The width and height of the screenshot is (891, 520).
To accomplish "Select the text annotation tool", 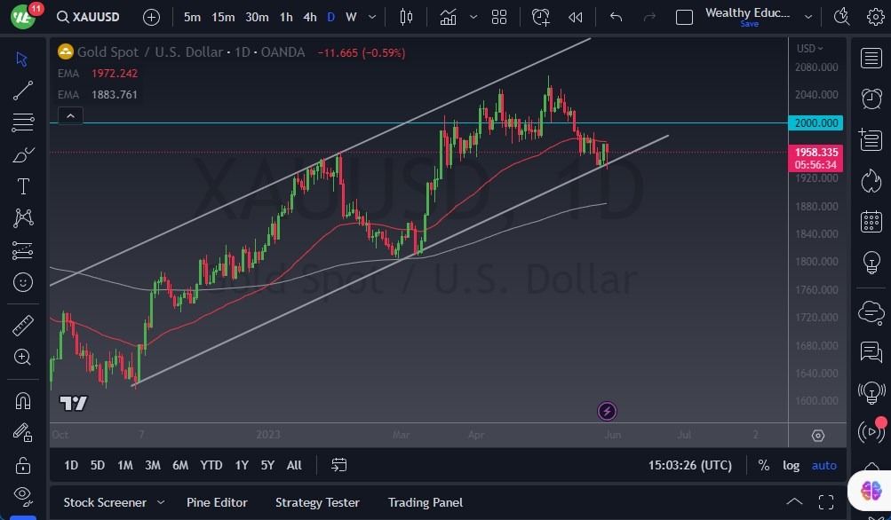I will pyautogui.click(x=23, y=186).
